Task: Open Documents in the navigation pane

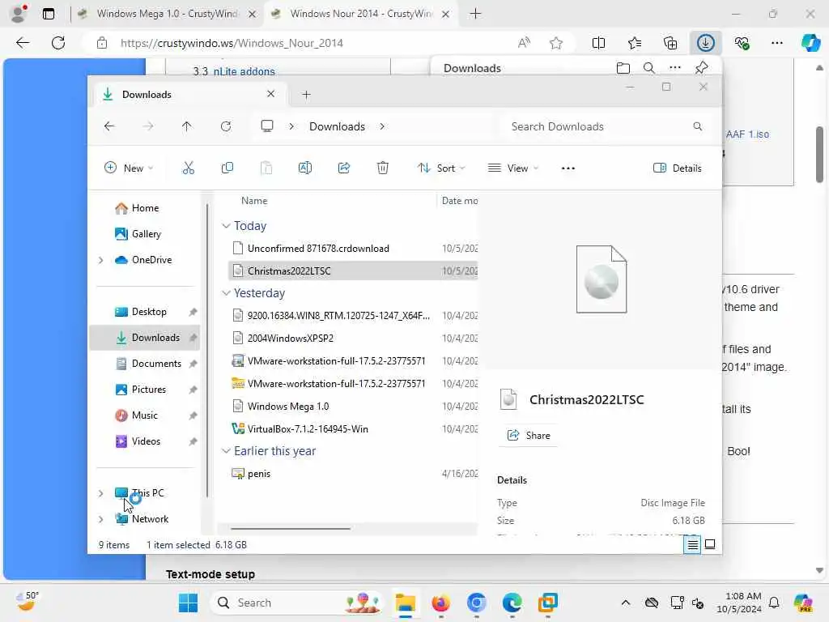Action: coord(156,364)
